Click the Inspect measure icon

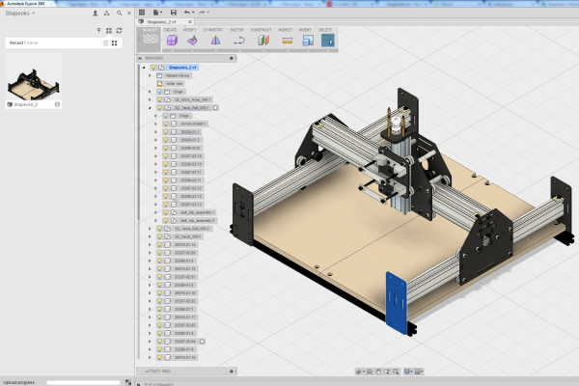point(286,41)
